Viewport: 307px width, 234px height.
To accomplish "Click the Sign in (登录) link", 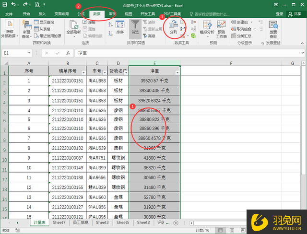I will (280, 14).
